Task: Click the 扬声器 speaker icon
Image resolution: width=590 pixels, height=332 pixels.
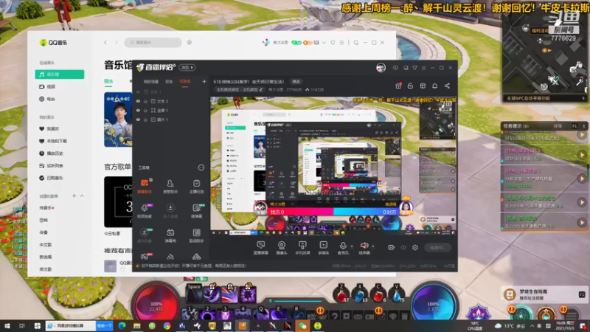Action: click(364, 248)
